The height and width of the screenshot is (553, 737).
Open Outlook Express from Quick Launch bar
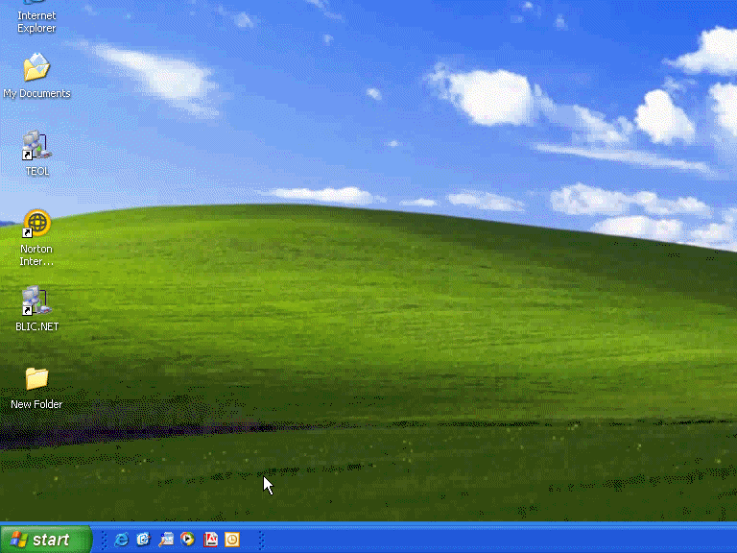pos(143,540)
